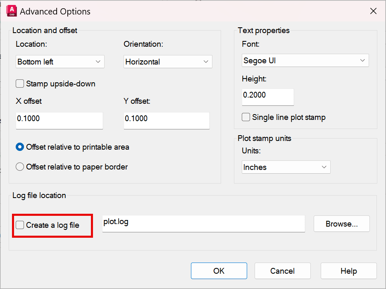
Task: Check the Single line plot stamp option
Action: coord(245,117)
